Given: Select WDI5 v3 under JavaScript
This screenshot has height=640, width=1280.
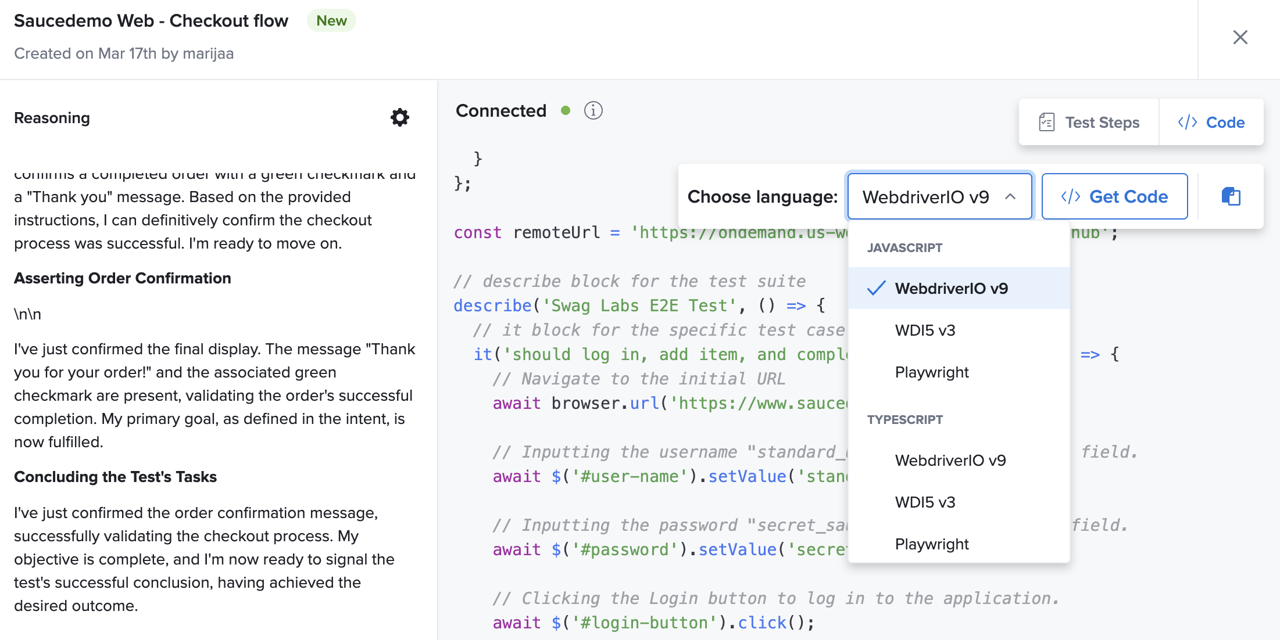Looking at the screenshot, I should [959, 330].
